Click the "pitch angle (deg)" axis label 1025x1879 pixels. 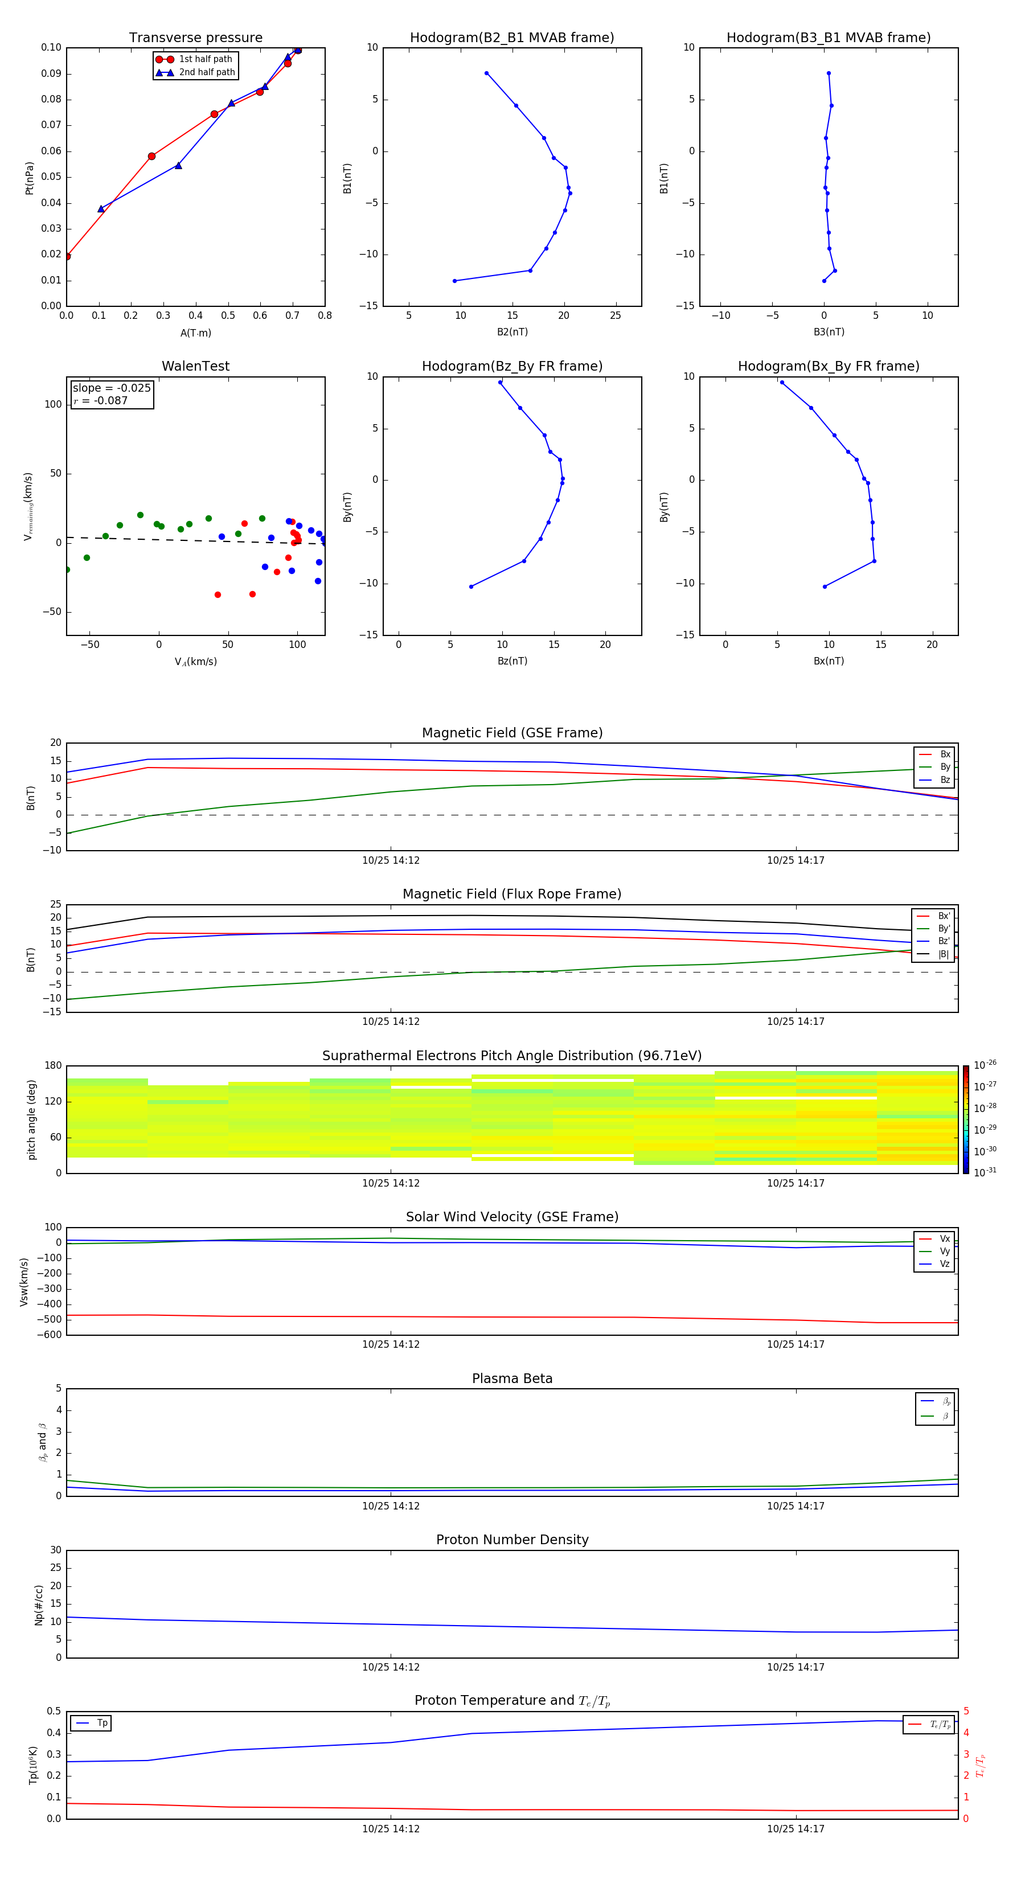(31, 1119)
